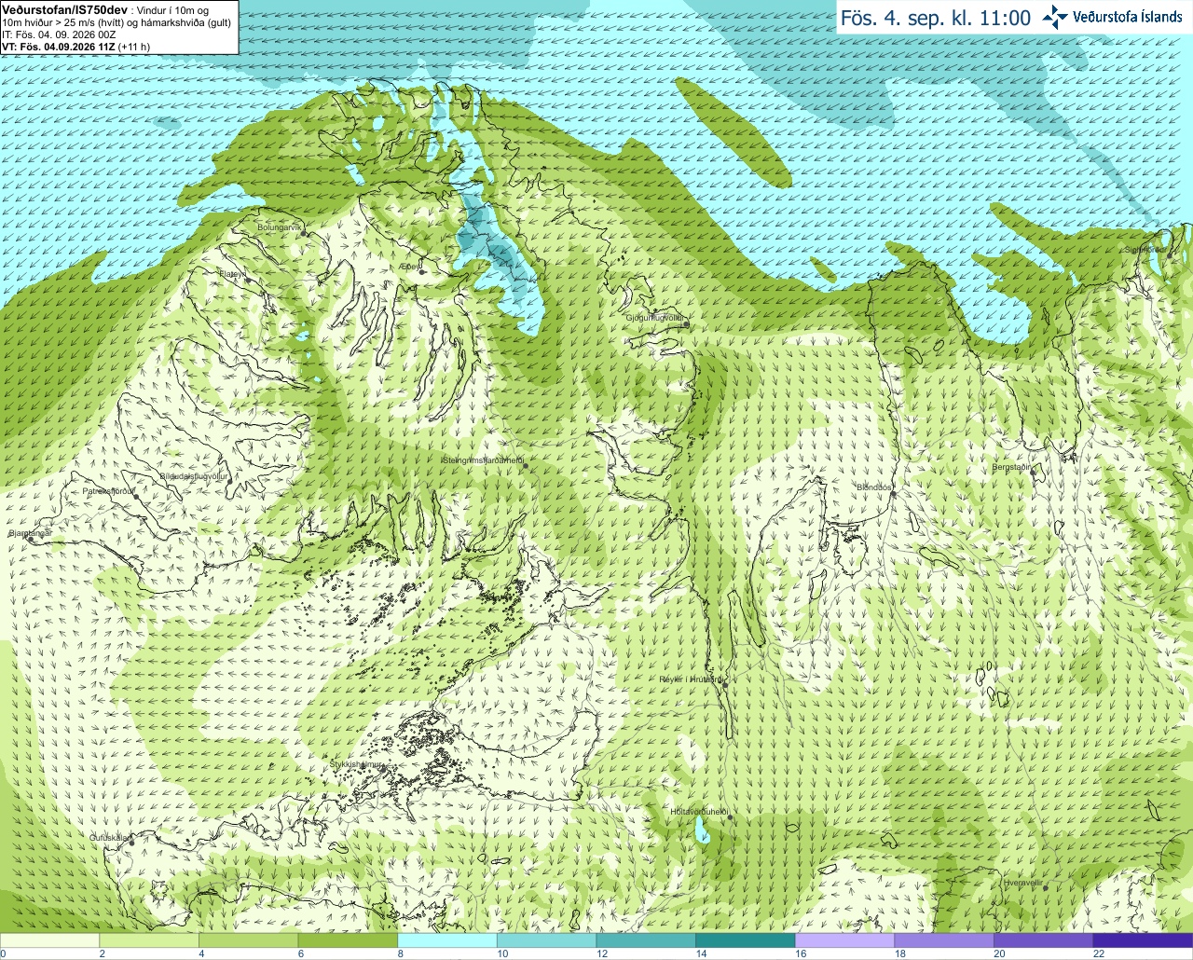Select the Bolungarvík station marker

pyautogui.click(x=305, y=233)
